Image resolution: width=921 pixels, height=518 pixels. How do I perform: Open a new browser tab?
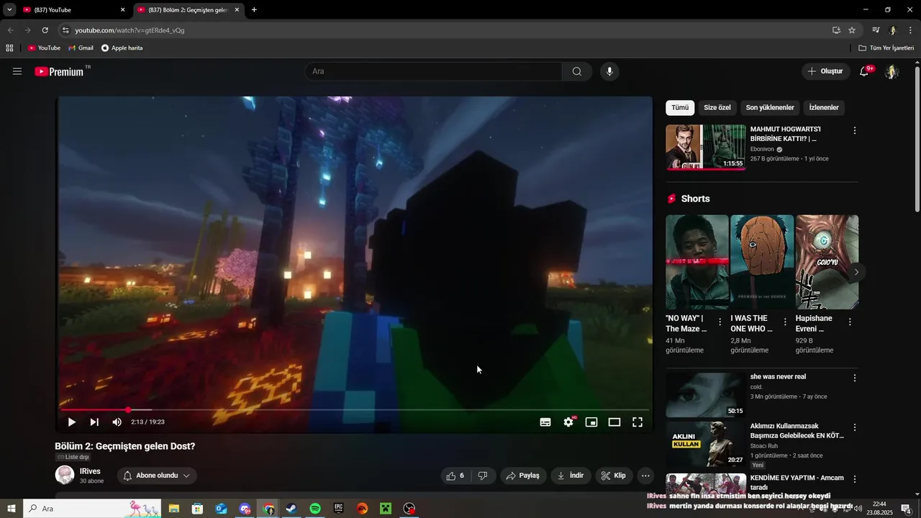click(254, 10)
